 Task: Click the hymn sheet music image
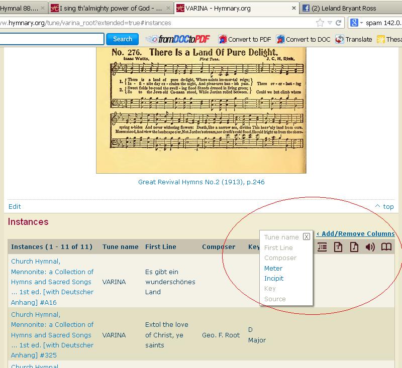pos(201,109)
